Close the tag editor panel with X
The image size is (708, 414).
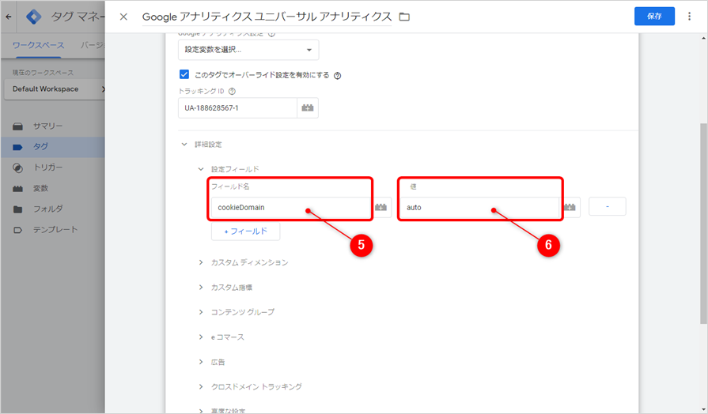[123, 17]
